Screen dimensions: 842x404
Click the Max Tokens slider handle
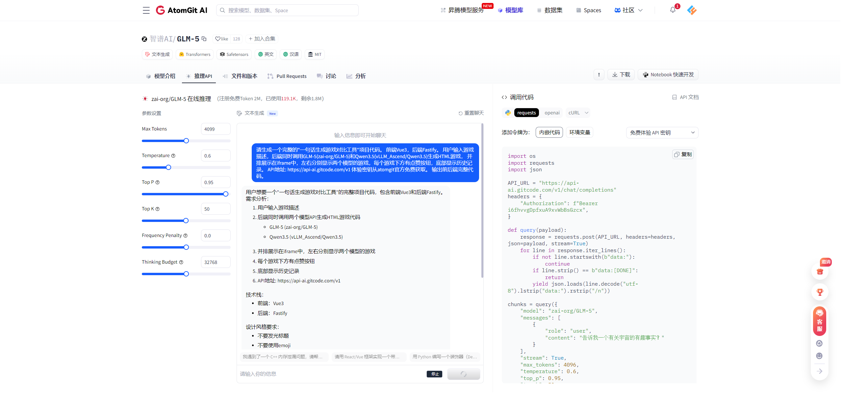(186, 141)
